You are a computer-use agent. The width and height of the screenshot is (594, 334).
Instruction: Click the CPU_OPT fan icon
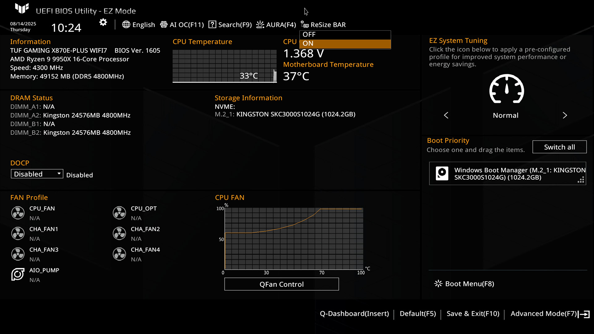[x=119, y=213]
